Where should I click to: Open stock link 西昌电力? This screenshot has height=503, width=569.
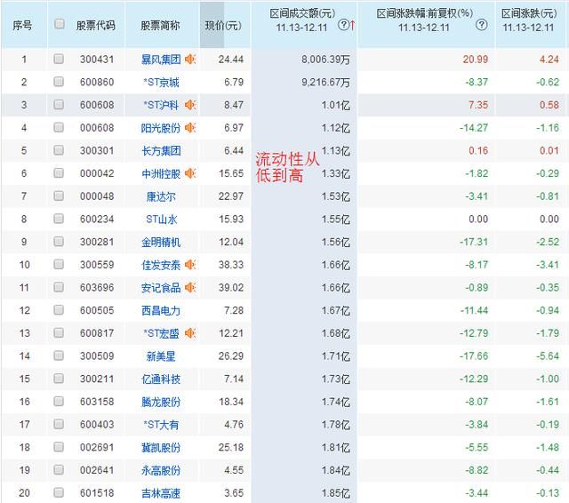tap(161, 310)
